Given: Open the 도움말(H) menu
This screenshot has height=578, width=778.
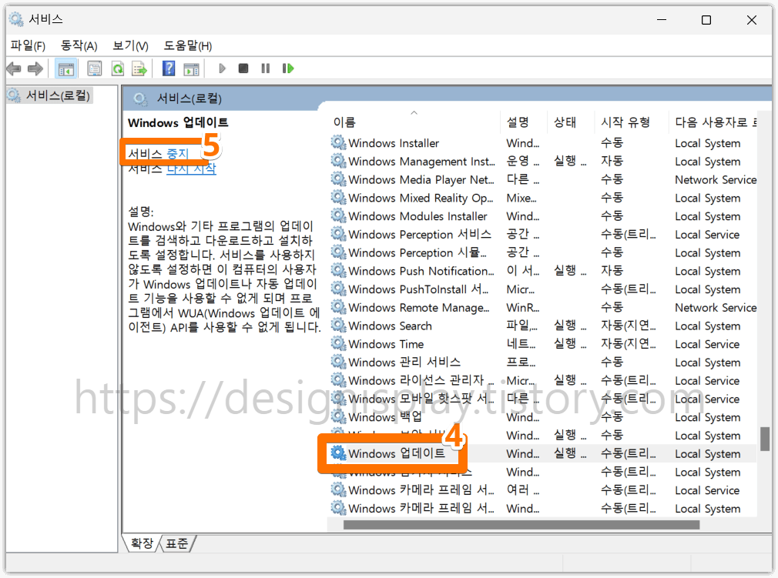Looking at the screenshot, I should (188, 45).
